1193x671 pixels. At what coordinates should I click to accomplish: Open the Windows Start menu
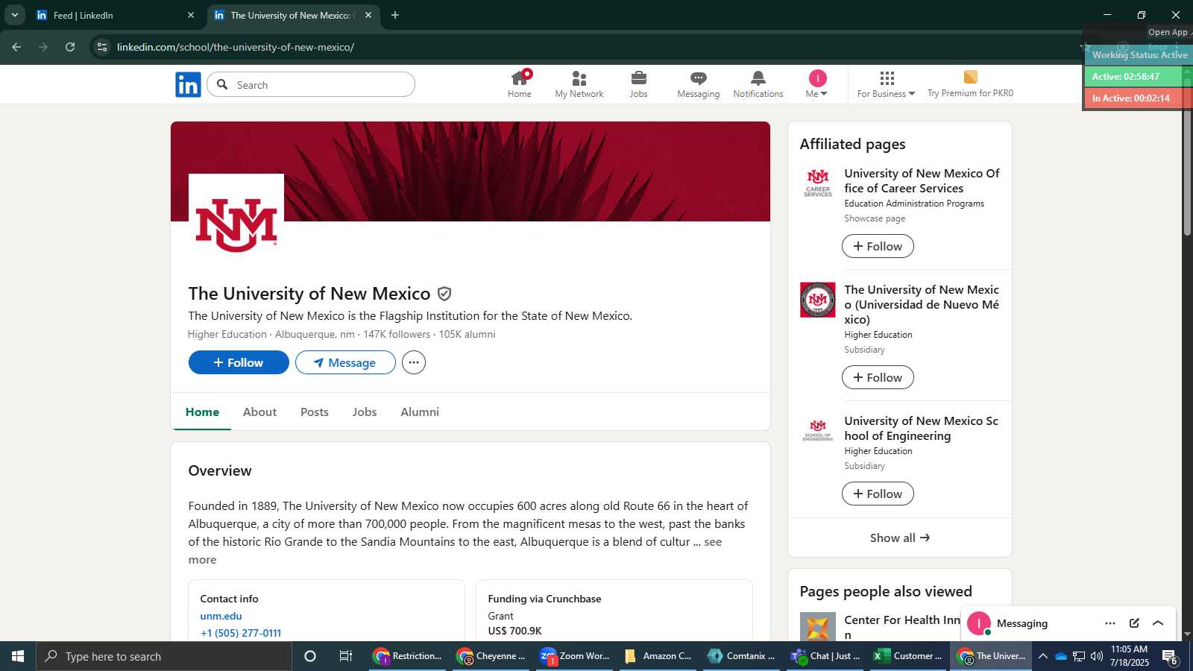click(18, 656)
